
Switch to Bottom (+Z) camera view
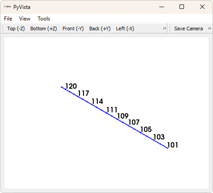(44, 29)
